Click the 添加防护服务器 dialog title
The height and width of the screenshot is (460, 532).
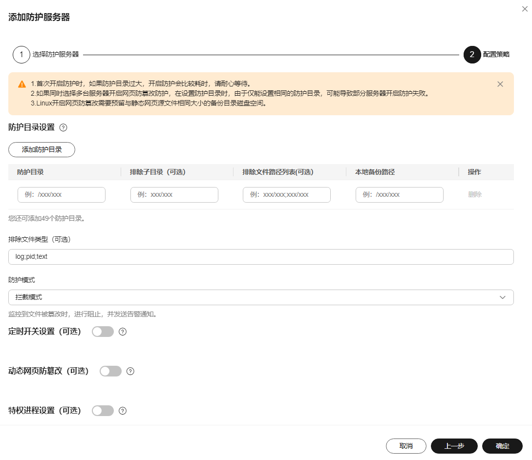(x=39, y=17)
